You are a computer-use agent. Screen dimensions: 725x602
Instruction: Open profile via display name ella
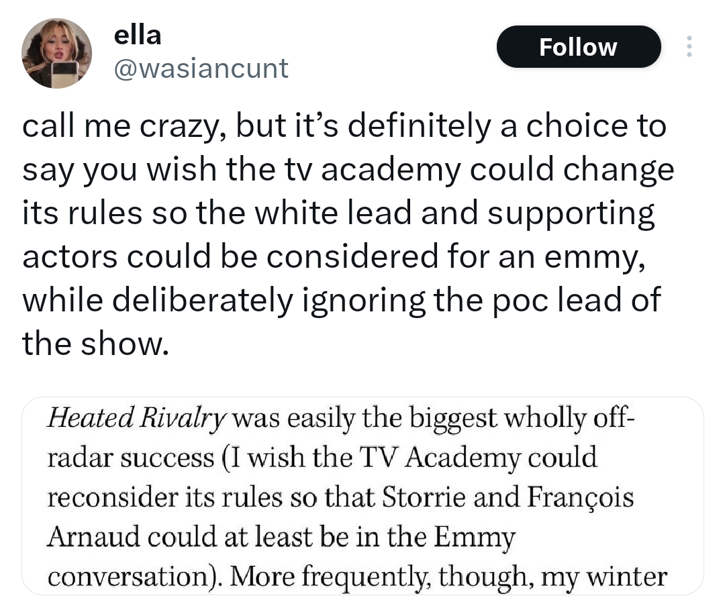[x=138, y=35]
